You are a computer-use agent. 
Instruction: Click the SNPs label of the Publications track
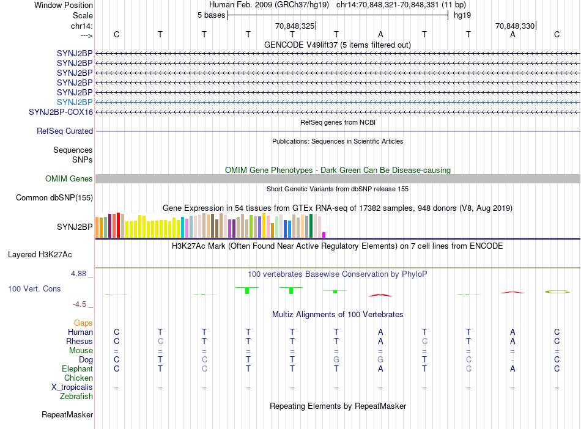tap(83, 159)
